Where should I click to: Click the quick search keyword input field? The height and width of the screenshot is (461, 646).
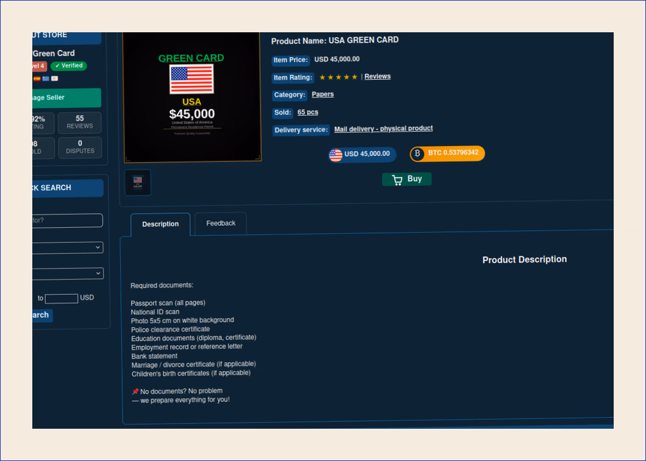click(67, 220)
